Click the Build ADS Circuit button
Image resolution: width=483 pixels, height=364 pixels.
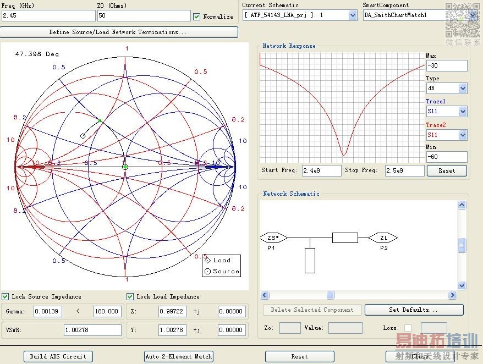tap(58, 356)
